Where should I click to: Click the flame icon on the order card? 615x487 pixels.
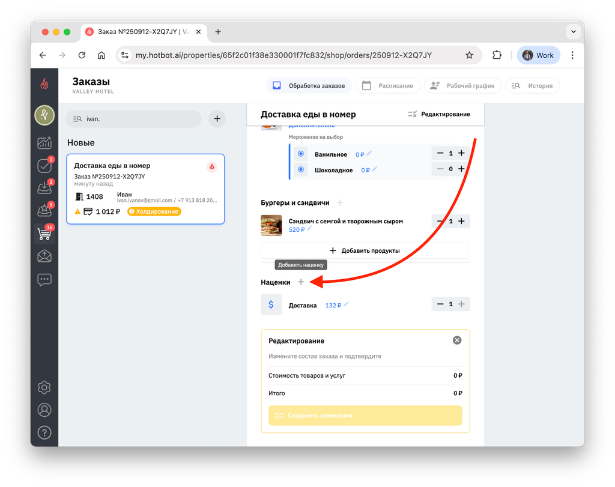click(x=212, y=167)
